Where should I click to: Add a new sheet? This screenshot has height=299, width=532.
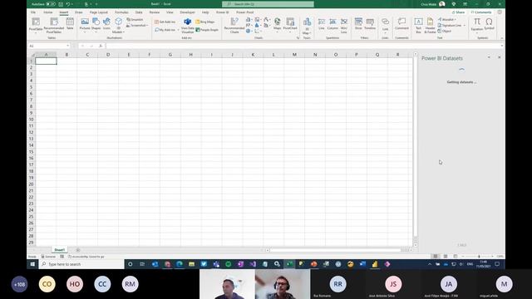pyautogui.click(x=77, y=250)
